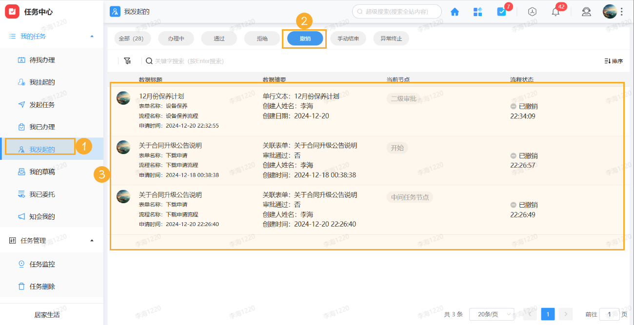Open the home page icon

tap(455, 12)
